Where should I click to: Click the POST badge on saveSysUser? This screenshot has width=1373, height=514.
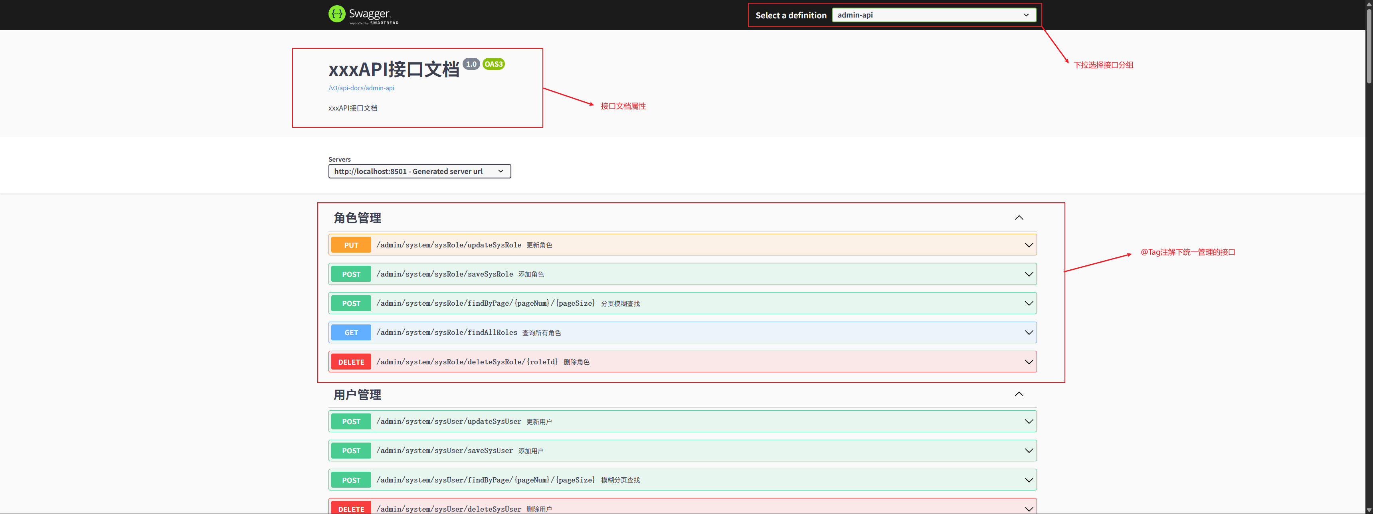[351, 450]
